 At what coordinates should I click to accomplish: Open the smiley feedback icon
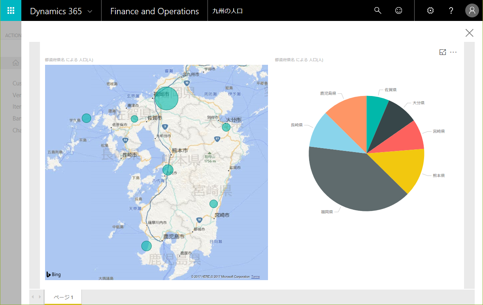tap(399, 11)
